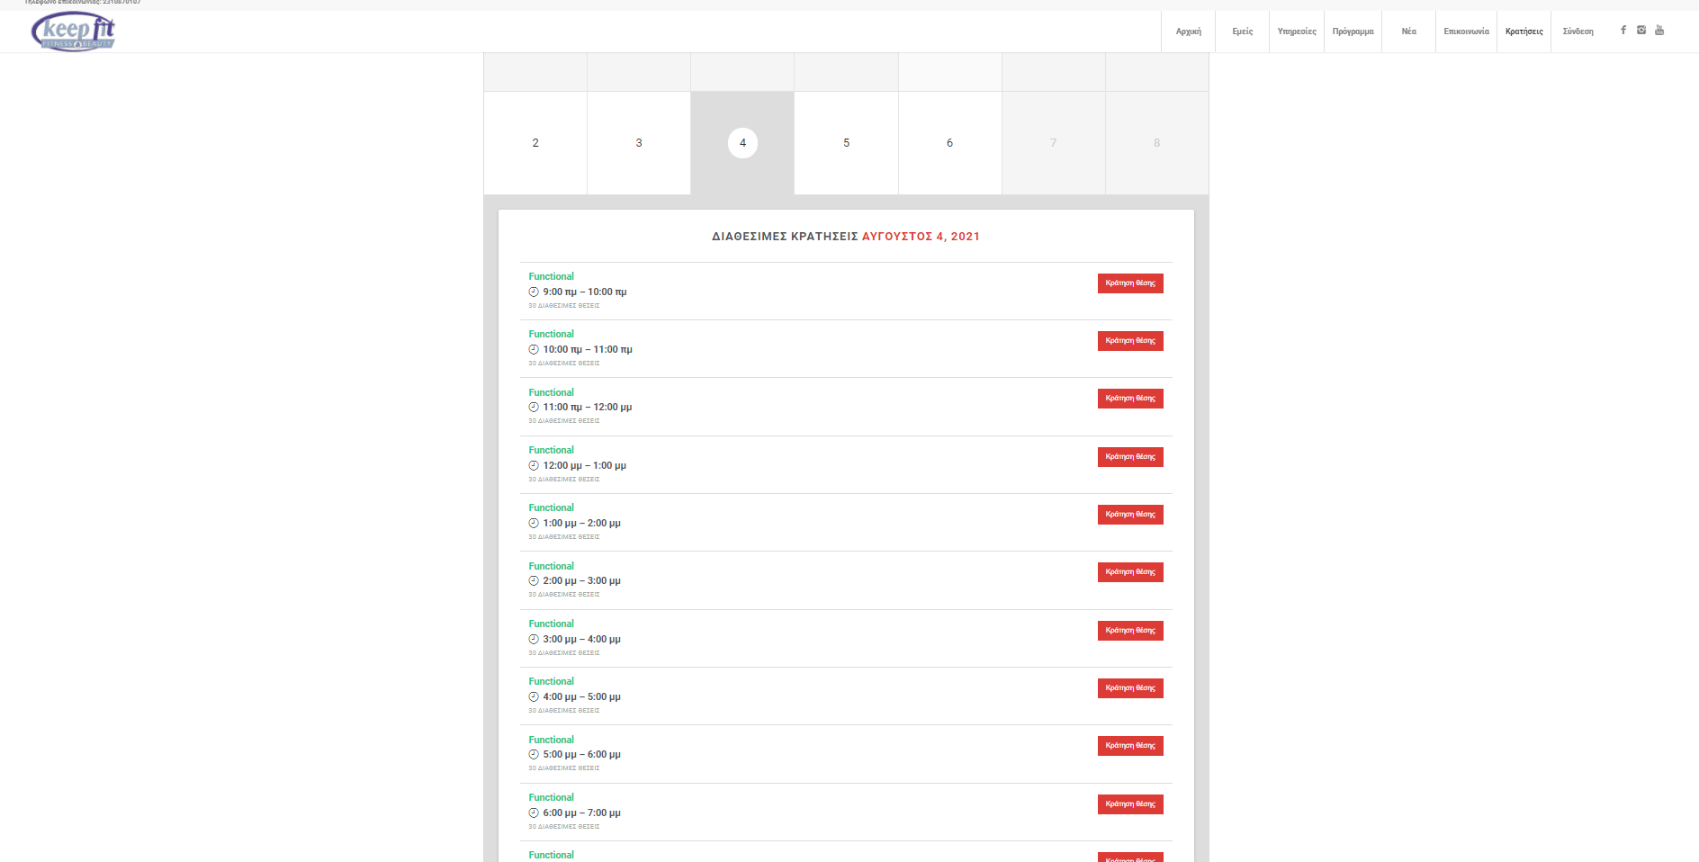Open the Εμείς menu item
This screenshot has height=862, width=1699.
[x=1242, y=31]
